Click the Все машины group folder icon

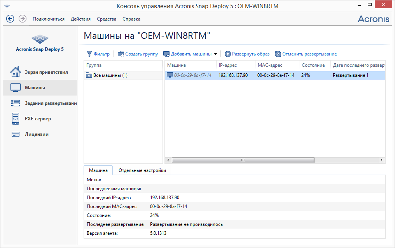click(x=89, y=75)
